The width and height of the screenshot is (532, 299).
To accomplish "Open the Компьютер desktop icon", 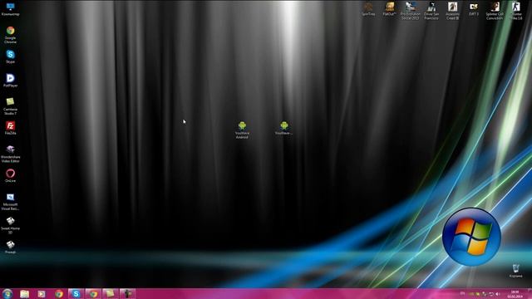I will (x=10, y=9).
